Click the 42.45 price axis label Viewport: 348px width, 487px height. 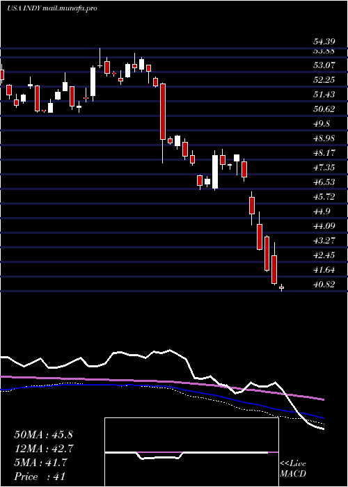324,255
